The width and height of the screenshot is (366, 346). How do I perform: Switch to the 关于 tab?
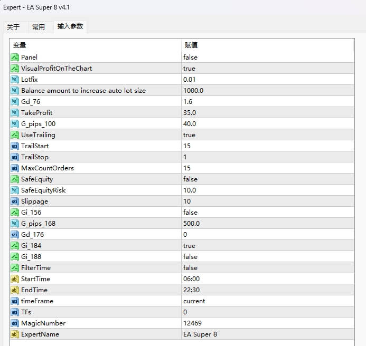[13, 27]
